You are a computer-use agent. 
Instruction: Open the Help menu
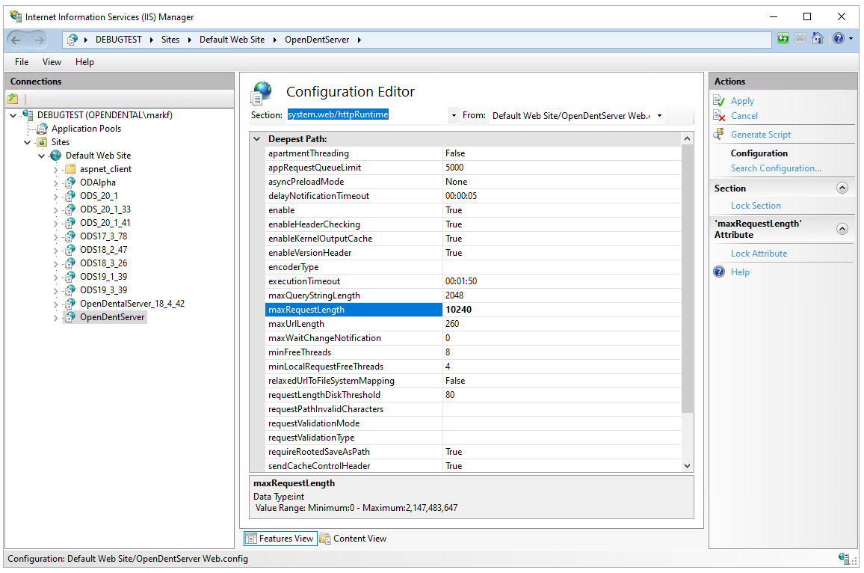tap(84, 62)
